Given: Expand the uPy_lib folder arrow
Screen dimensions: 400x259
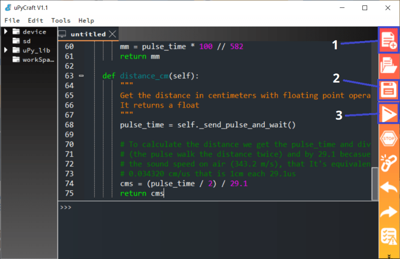Looking at the screenshot, I should tap(6, 50).
